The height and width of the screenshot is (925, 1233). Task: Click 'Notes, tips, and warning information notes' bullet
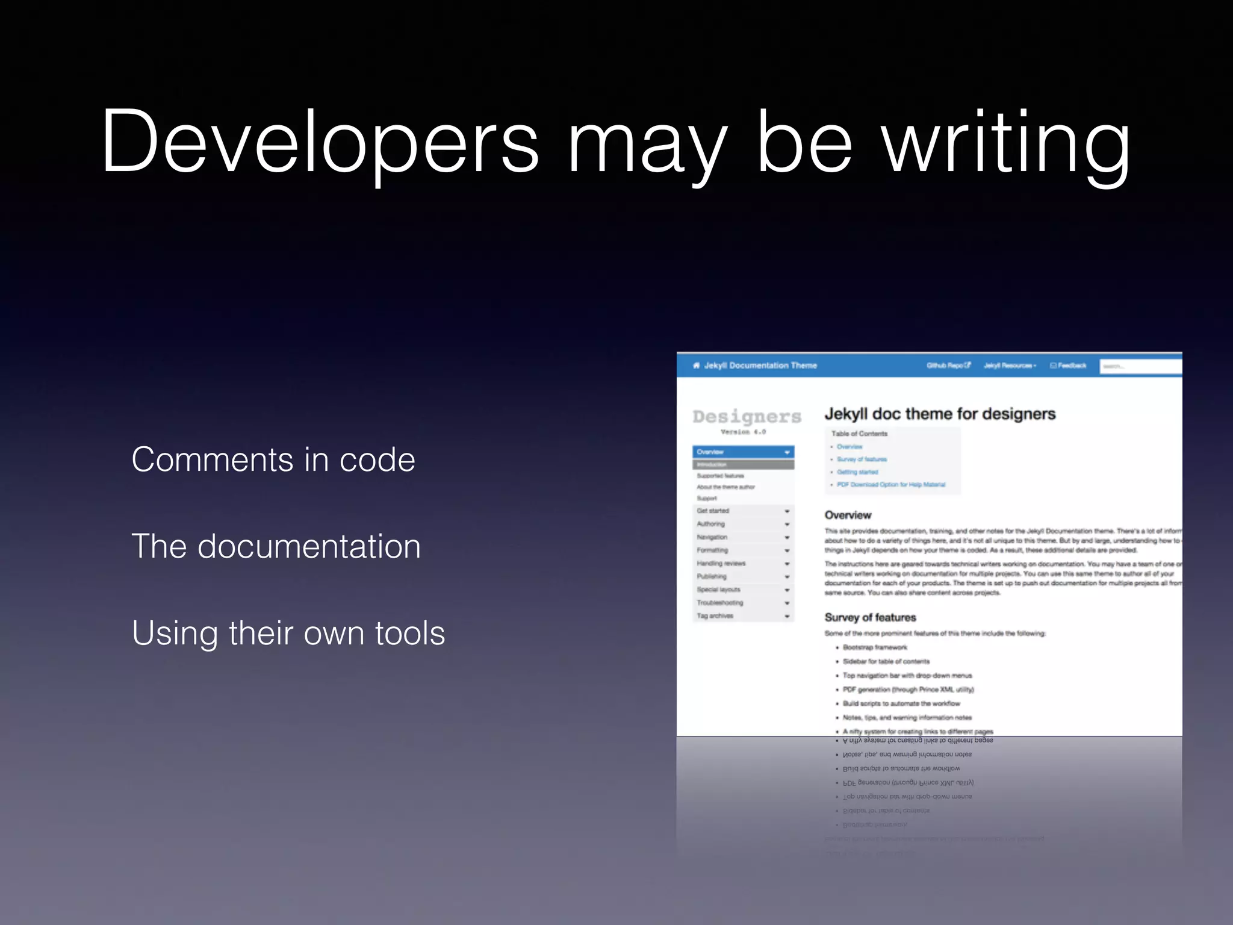coord(907,718)
